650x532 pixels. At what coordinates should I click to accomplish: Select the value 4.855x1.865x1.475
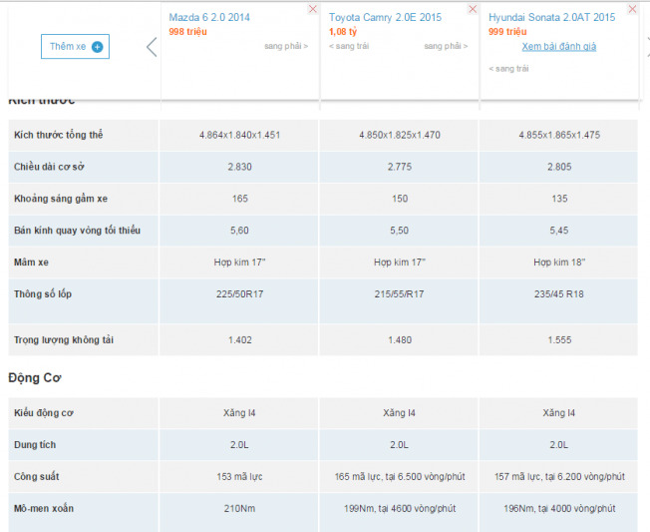559,135
